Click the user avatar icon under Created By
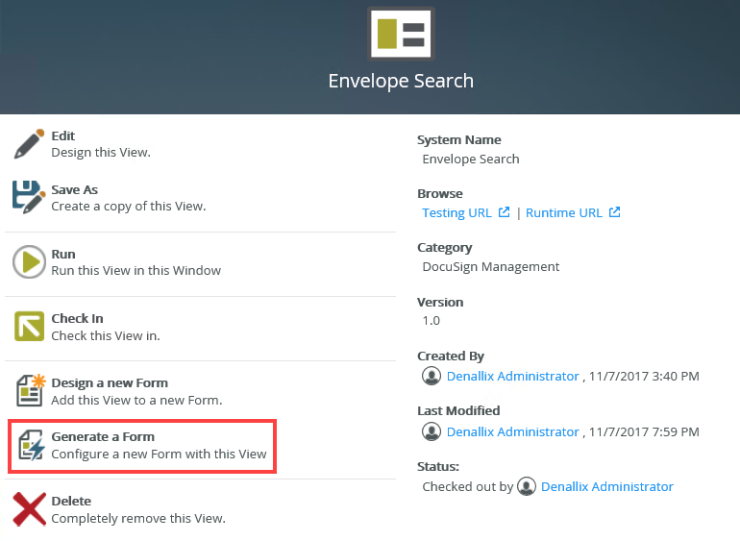The width and height of the screenshot is (740, 541). click(432, 376)
